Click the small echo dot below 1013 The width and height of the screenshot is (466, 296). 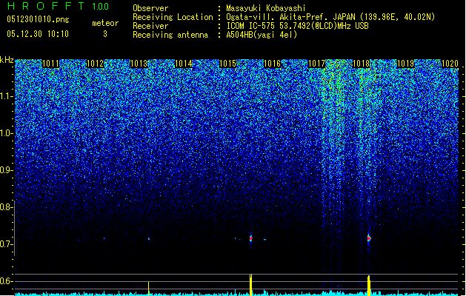click(x=149, y=239)
